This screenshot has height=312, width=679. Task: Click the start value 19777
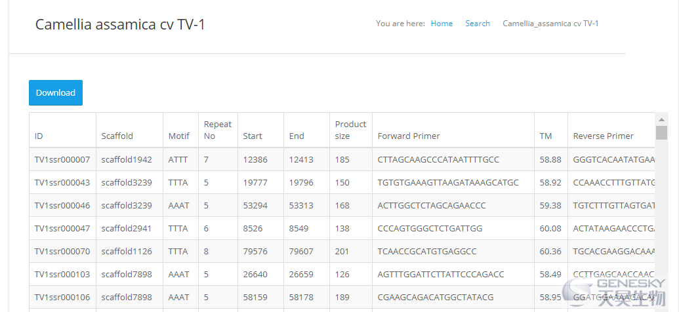(255, 183)
